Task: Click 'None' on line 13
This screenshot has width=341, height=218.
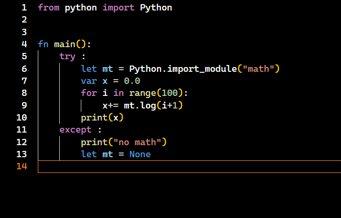Action: tap(140, 154)
